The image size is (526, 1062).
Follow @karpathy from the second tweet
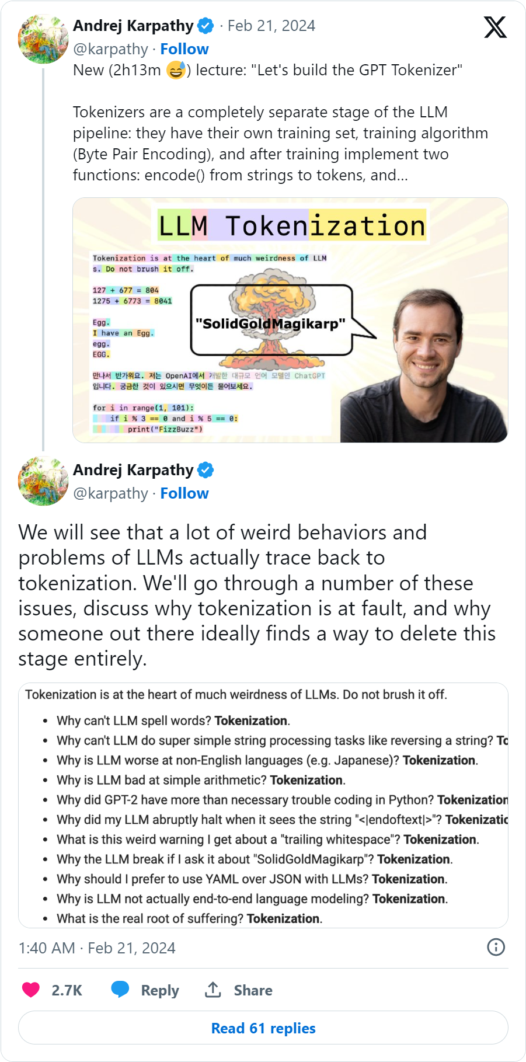point(184,493)
